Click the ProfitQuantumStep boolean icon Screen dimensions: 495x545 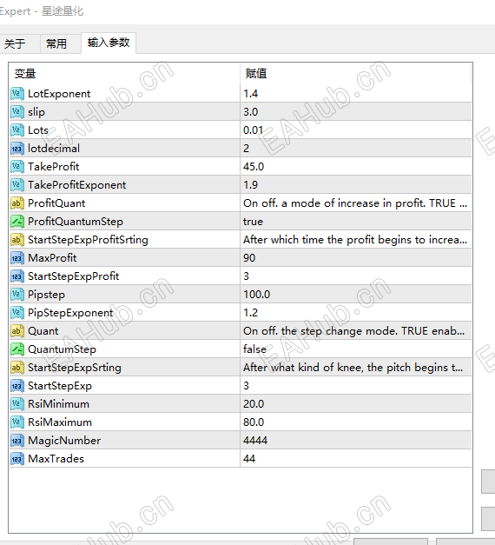[x=17, y=222]
